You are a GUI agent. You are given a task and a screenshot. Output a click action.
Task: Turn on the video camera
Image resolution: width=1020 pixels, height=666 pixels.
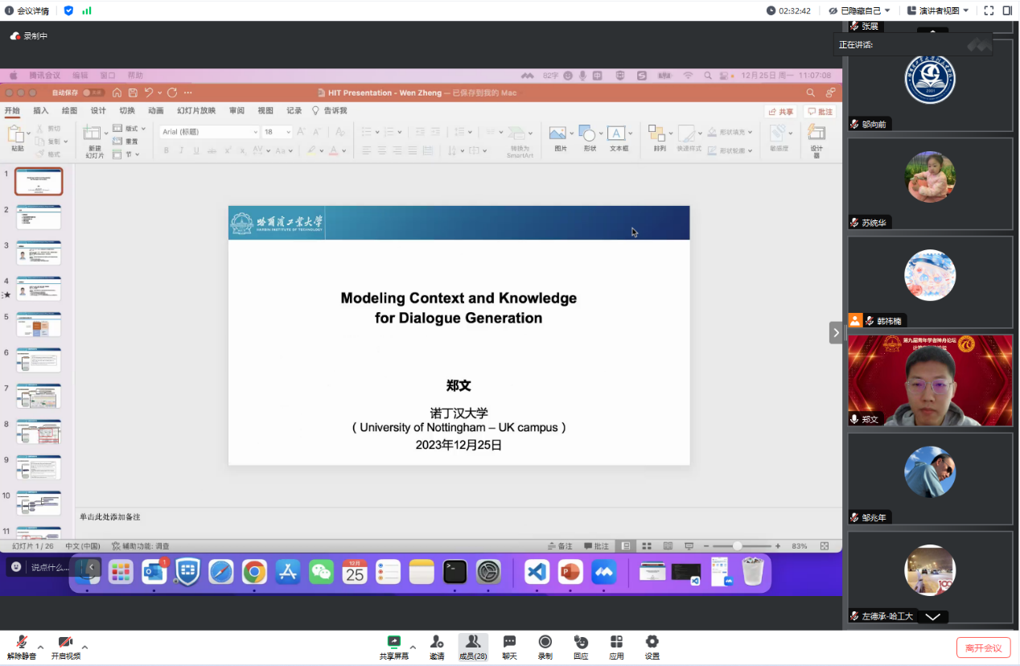click(65, 643)
